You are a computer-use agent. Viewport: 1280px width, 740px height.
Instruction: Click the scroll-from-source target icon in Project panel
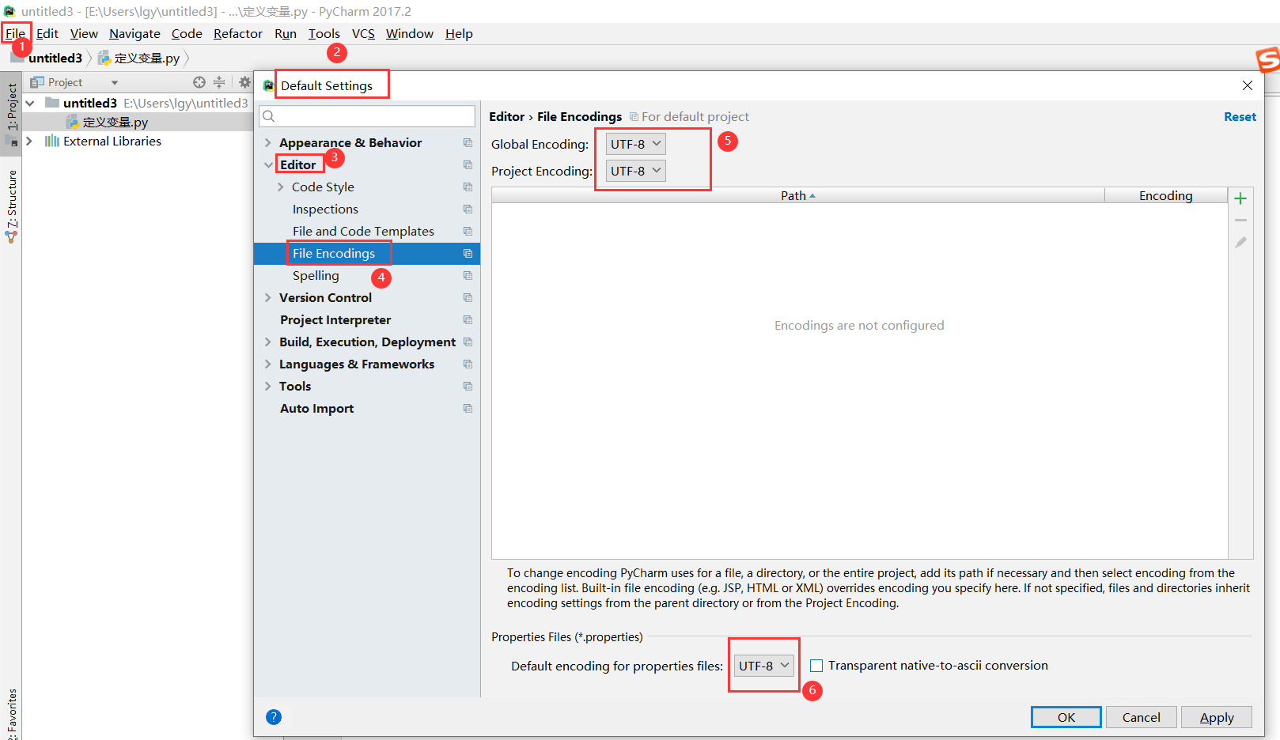[199, 82]
